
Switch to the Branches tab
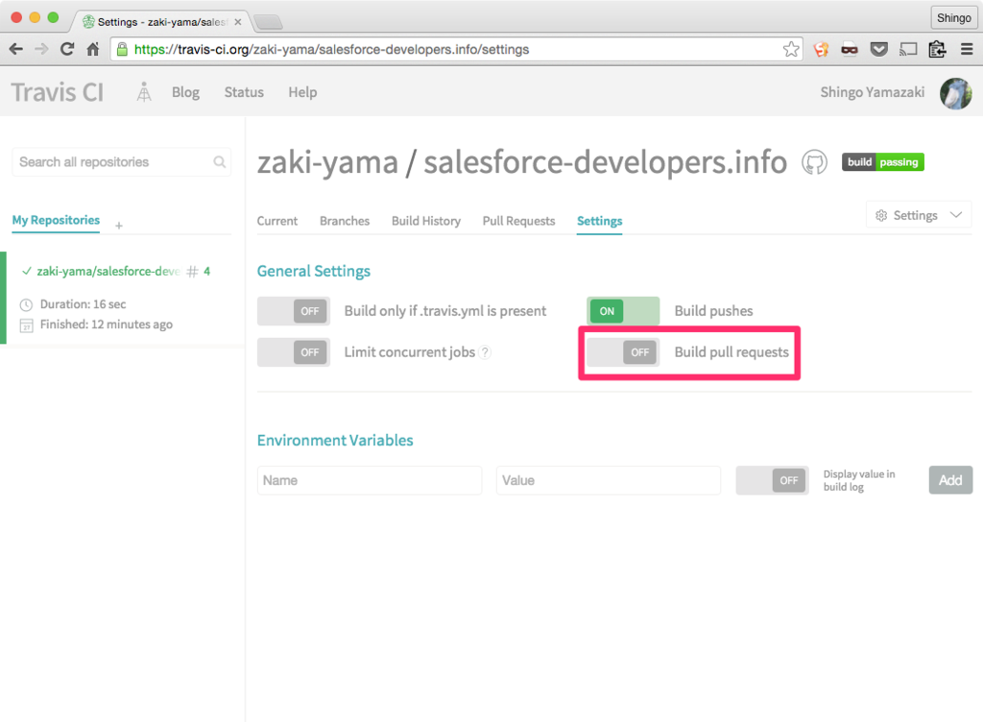pos(345,221)
